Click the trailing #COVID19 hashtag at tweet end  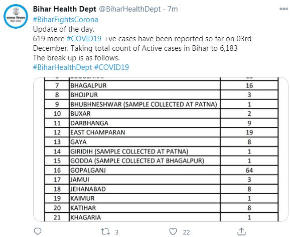(x=111, y=67)
